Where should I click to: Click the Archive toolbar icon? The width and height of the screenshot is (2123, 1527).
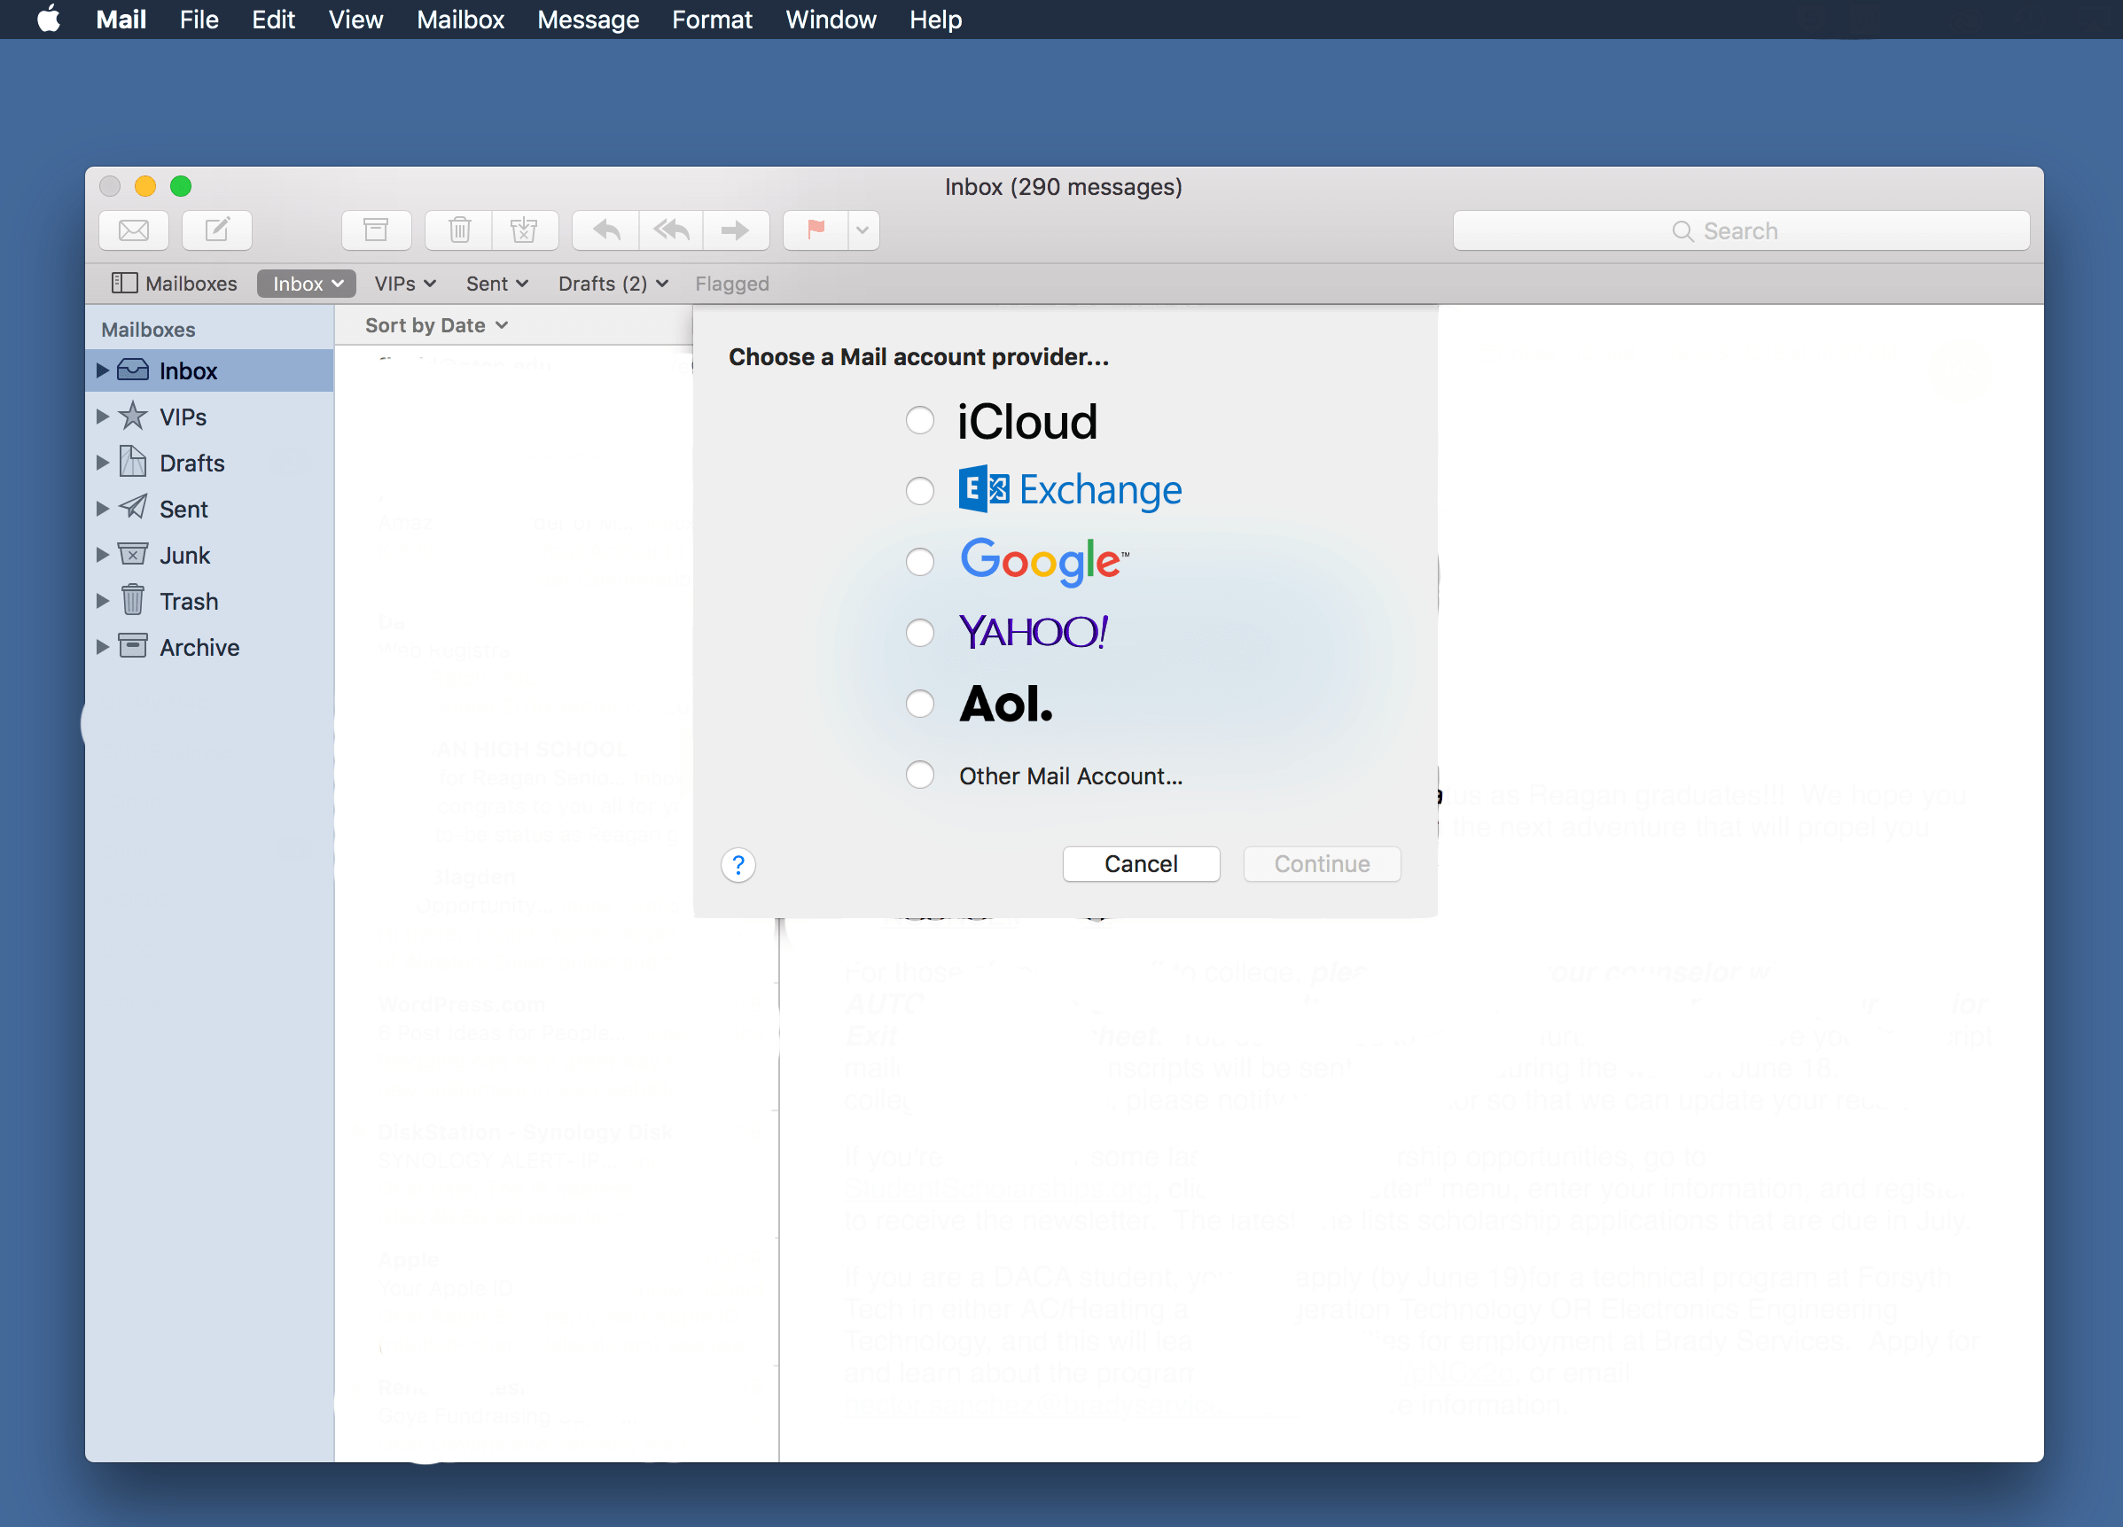click(x=377, y=230)
